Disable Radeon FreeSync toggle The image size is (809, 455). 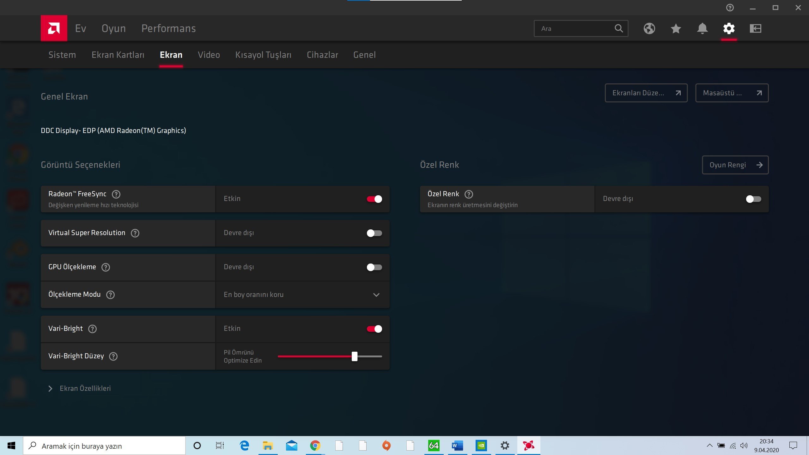tap(374, 199)
